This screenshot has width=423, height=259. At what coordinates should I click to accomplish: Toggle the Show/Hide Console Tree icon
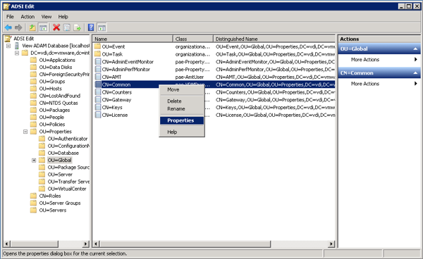point(43,27)
